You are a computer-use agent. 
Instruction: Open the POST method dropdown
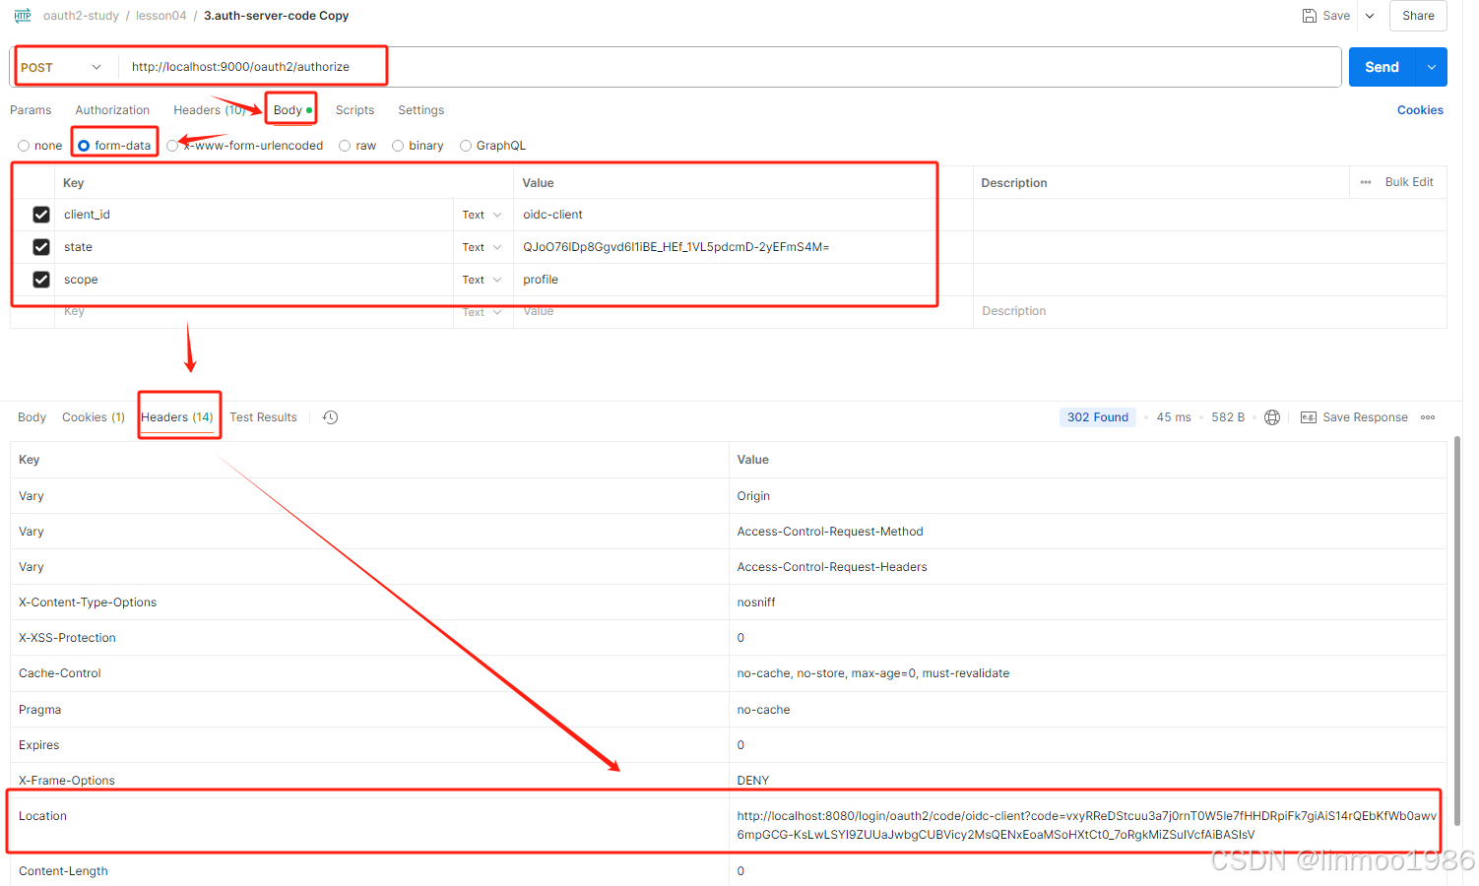(61, 67)
